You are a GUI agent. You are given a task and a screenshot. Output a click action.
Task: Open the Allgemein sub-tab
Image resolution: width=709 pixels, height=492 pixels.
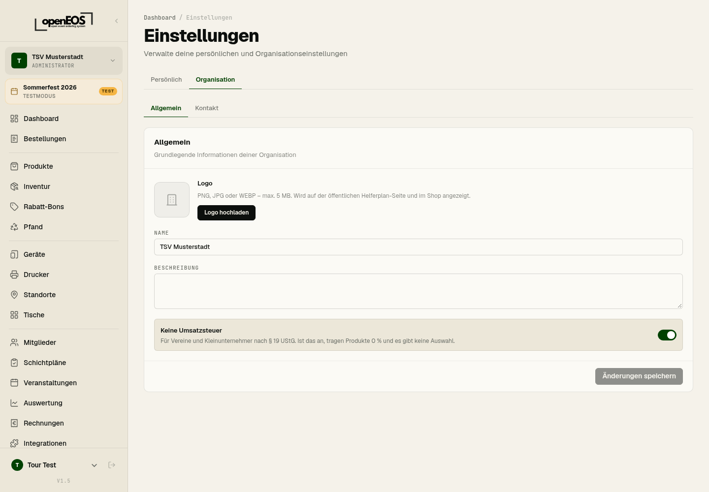[166, 108]
